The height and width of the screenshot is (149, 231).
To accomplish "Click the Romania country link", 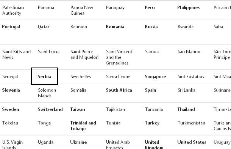I will 115,27.
